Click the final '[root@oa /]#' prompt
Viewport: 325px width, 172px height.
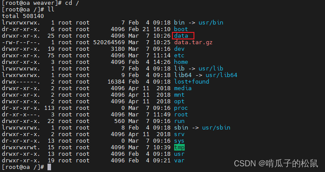click(23, 167)
